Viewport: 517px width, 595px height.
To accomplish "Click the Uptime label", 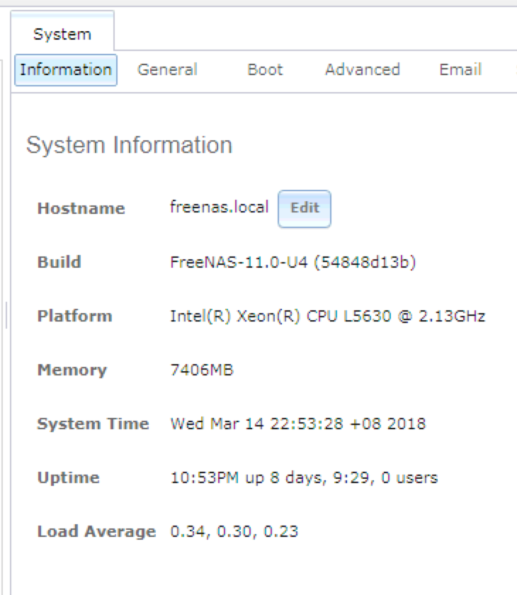I will click(x=68, y=477).
